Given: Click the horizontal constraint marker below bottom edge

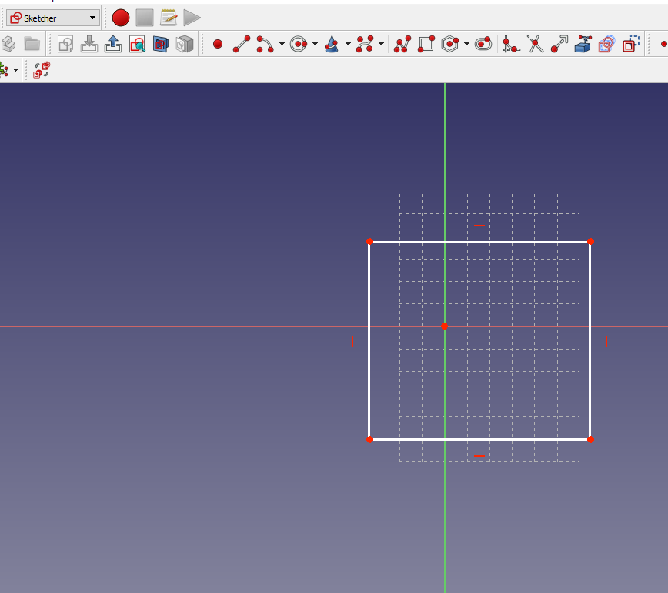Looking at the screenshot, I should [479, 456].
